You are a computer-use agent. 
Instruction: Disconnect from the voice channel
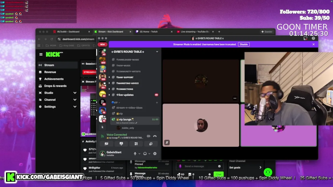155,136
